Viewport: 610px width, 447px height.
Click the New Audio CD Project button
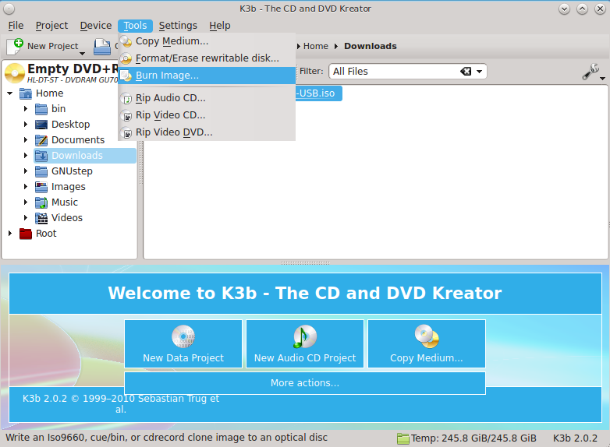point(305,343)
